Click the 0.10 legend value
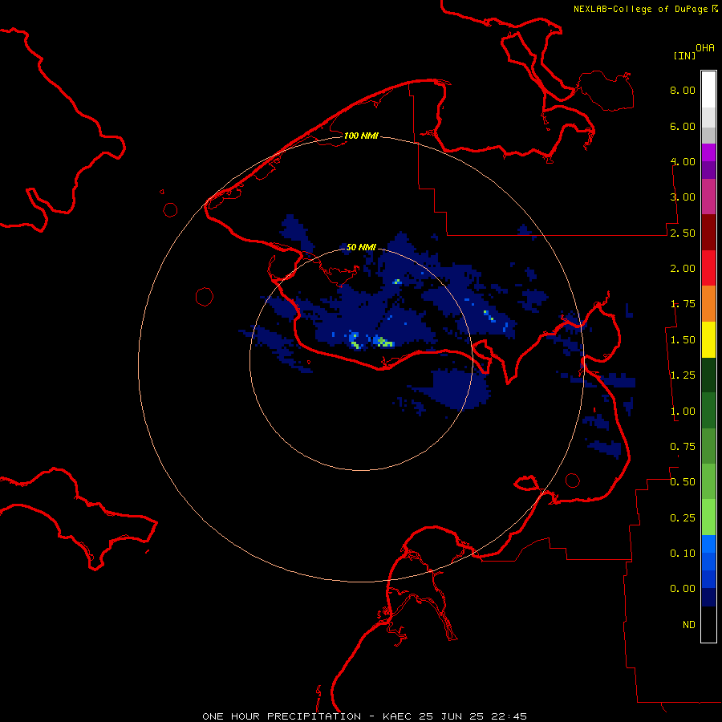 coord(683,554)
